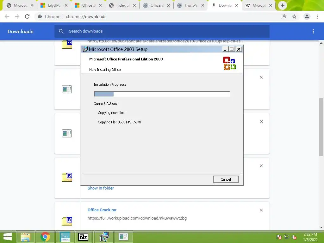This screenshot has width=324, height=243.
Task: Click the network tray icon
Action: tap(287, 237)
